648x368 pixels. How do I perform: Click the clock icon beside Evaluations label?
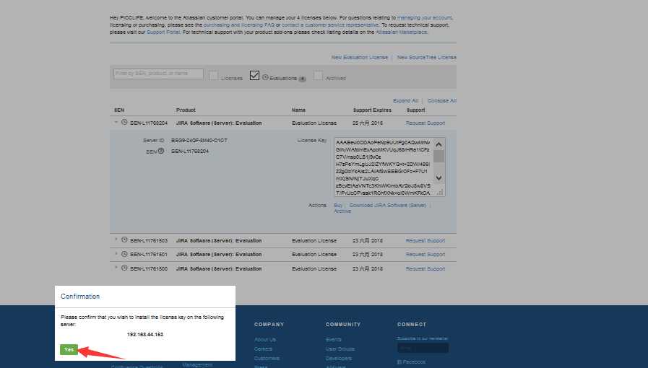[265, 77]
